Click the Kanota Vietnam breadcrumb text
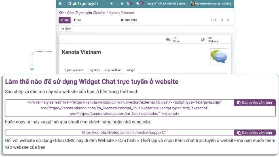 point(122,13)
